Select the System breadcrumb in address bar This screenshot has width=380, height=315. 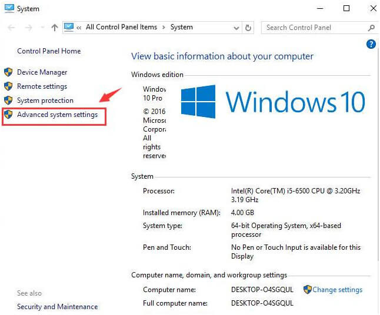[x=182, y=27]
